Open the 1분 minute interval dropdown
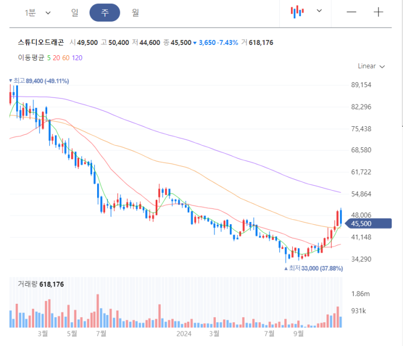 [37, 12]
